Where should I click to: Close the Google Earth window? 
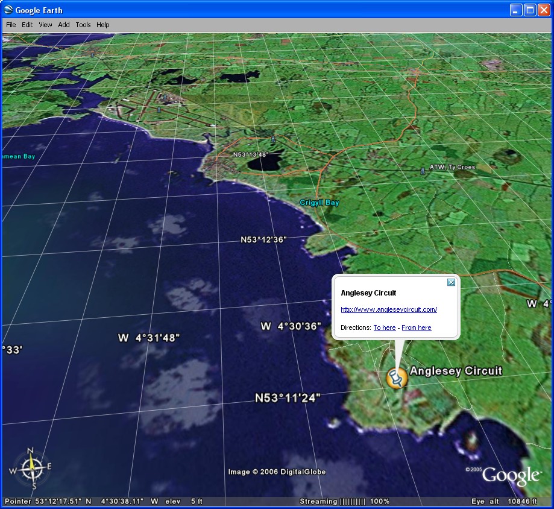(544, 10)
